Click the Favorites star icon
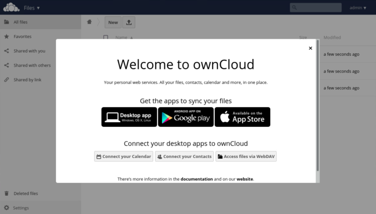376x214 pixels. [x=6, y=37]
